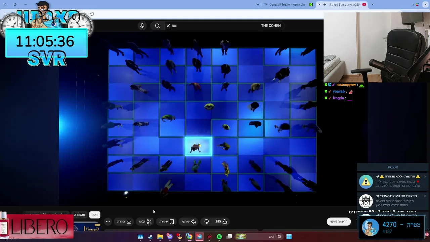Open Discord from the taskbar
This screenshot has width=430, height=242.
pyautogui.click(x=170, y=237)
